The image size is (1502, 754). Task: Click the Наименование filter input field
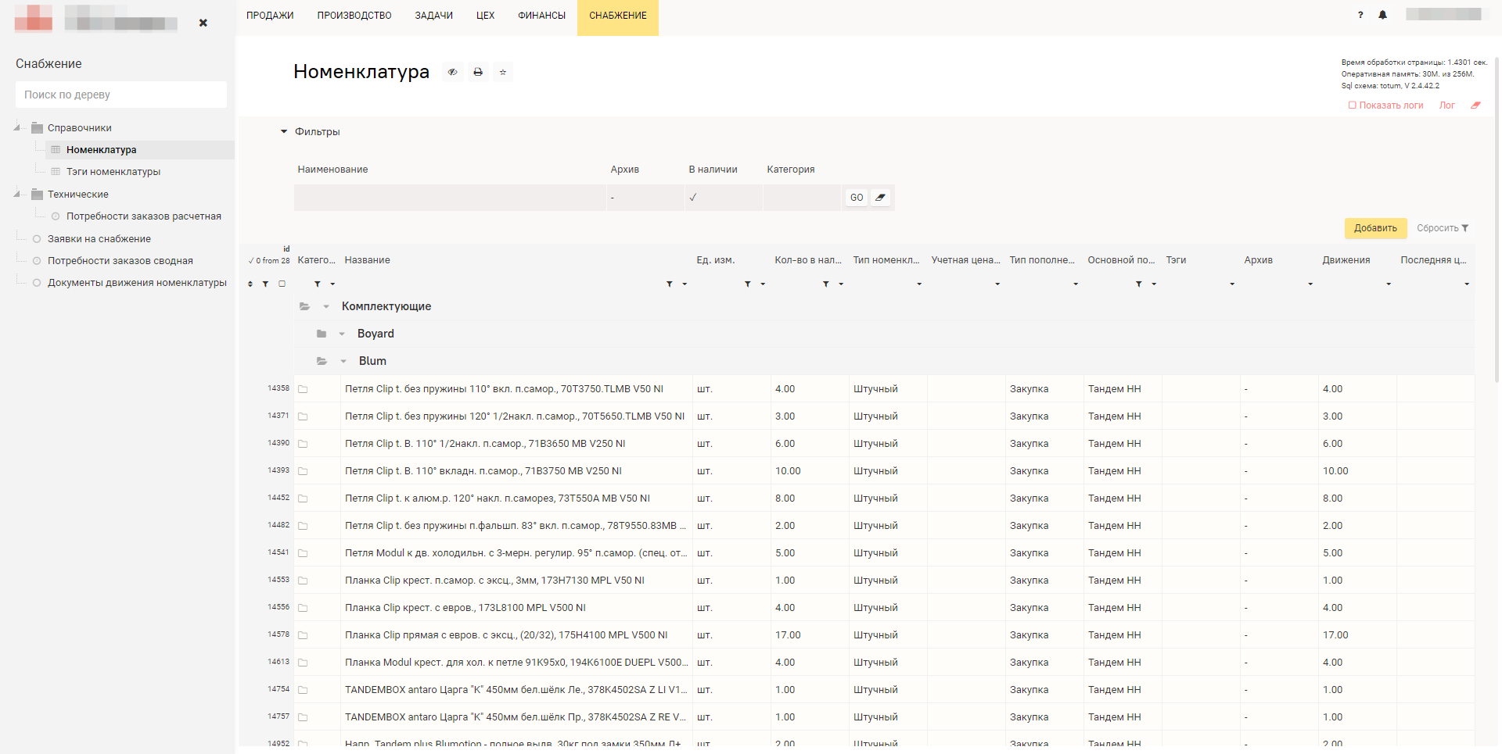click(x=450, y=198)
